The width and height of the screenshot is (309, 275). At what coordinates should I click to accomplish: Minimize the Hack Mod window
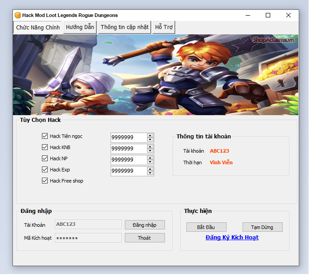pyautogui.click(x=248, y=15)
